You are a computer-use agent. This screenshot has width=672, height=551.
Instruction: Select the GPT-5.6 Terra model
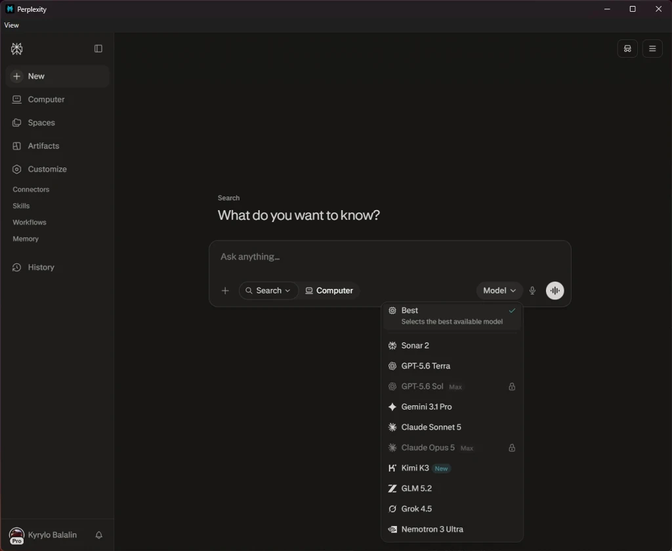pyautogui.click(x=452, y=366)
